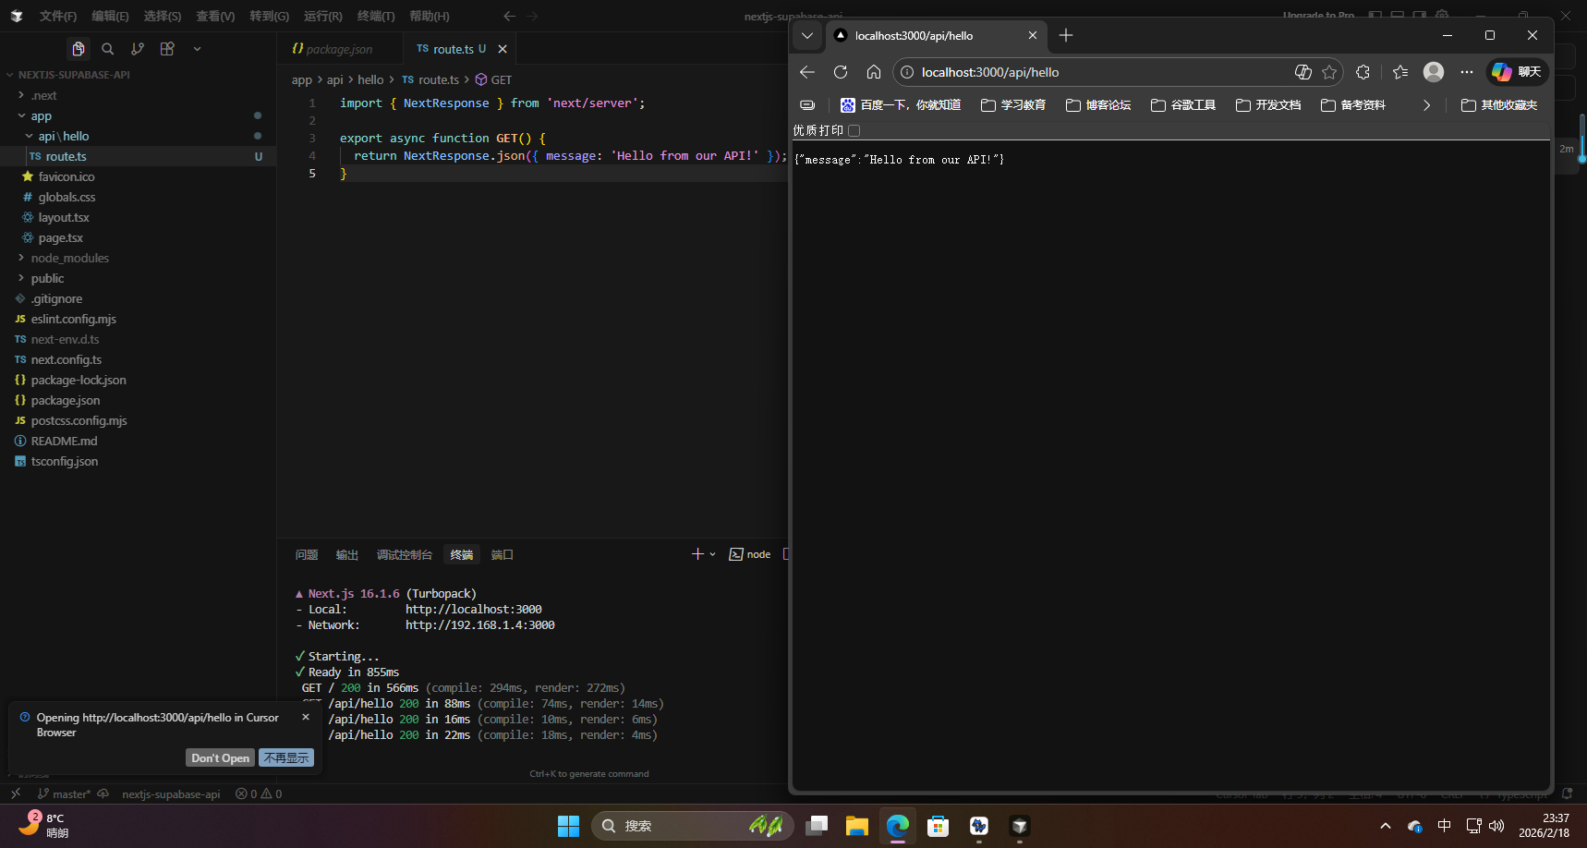1587x848 pixels.
Task: Open package-lock.json in the file tree
Action: point(79,380)
